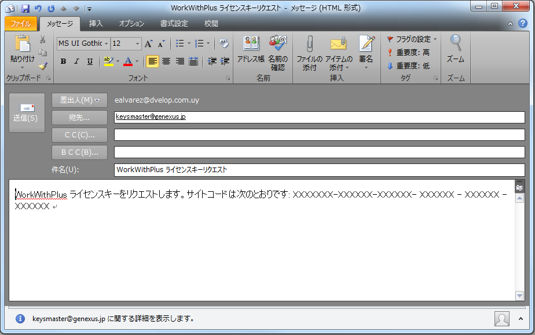Click into the Subject (件名) field

(319, 170)
